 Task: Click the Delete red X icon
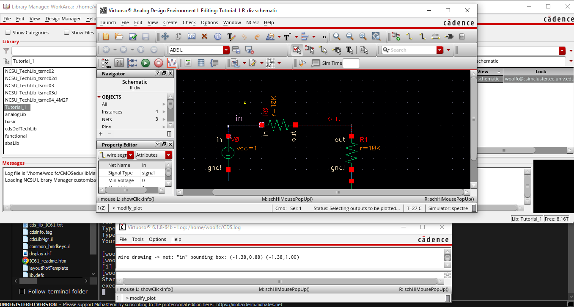point(205,37)
